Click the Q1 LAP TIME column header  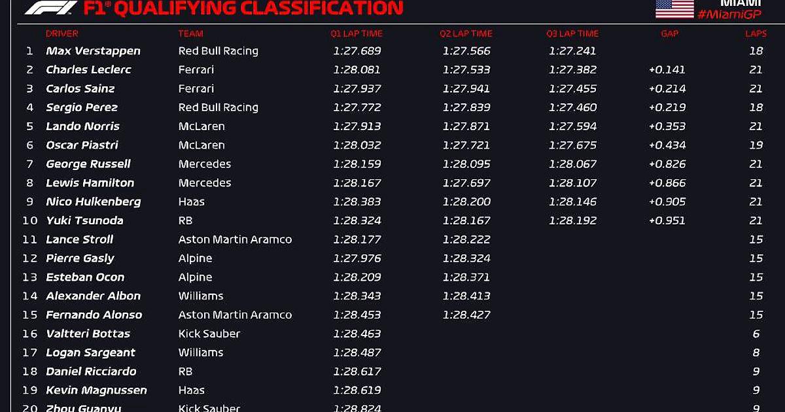[x=357, y=33]
